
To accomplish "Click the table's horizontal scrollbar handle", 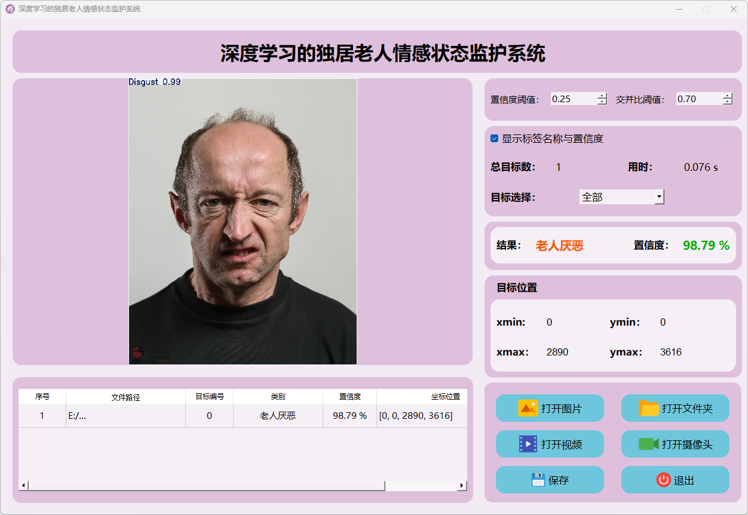I will pos(206,486).
